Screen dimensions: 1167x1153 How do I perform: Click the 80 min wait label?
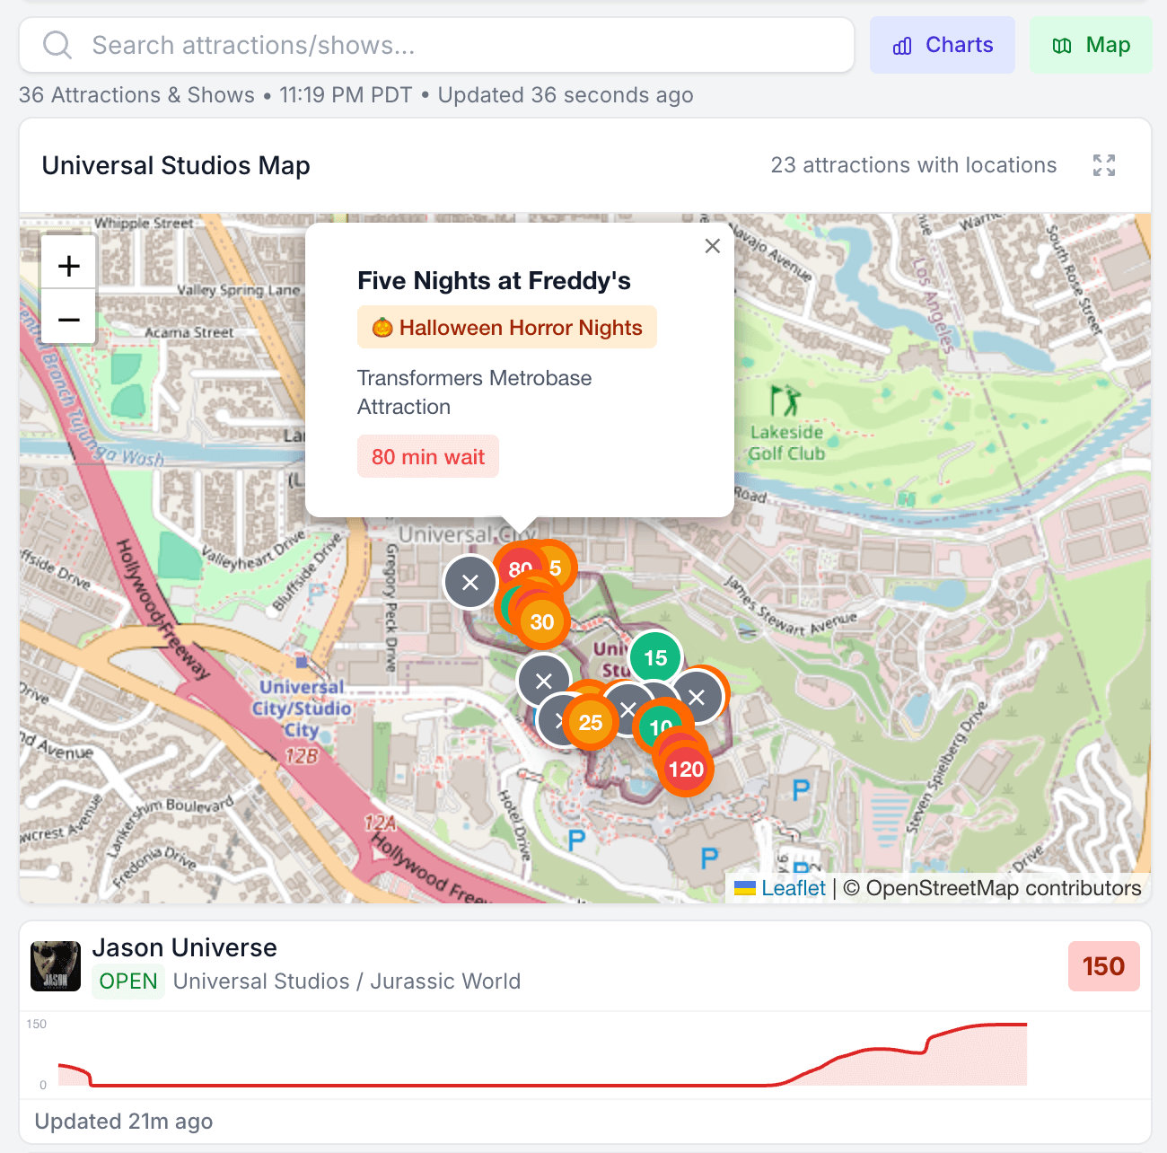click(x=428, y=457)
